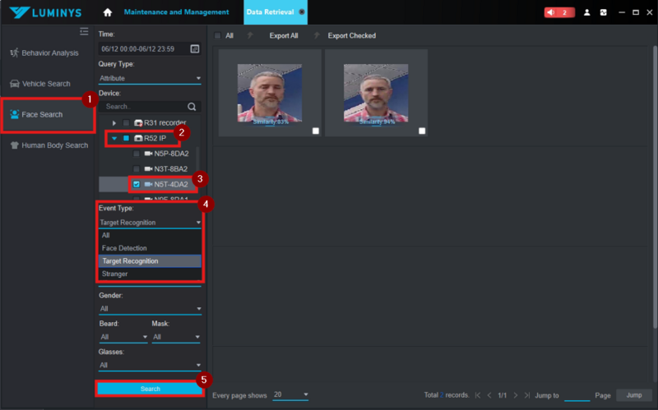Uncheck the N5T-4DA2 camera checkbox
The image size is (658, 410).
point(137,185)
